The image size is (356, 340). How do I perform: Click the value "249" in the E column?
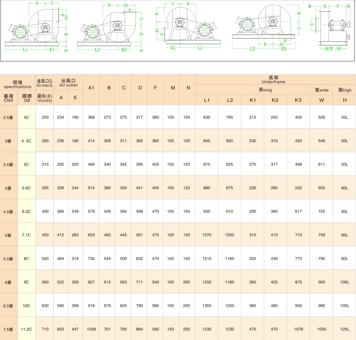[75, 211]
